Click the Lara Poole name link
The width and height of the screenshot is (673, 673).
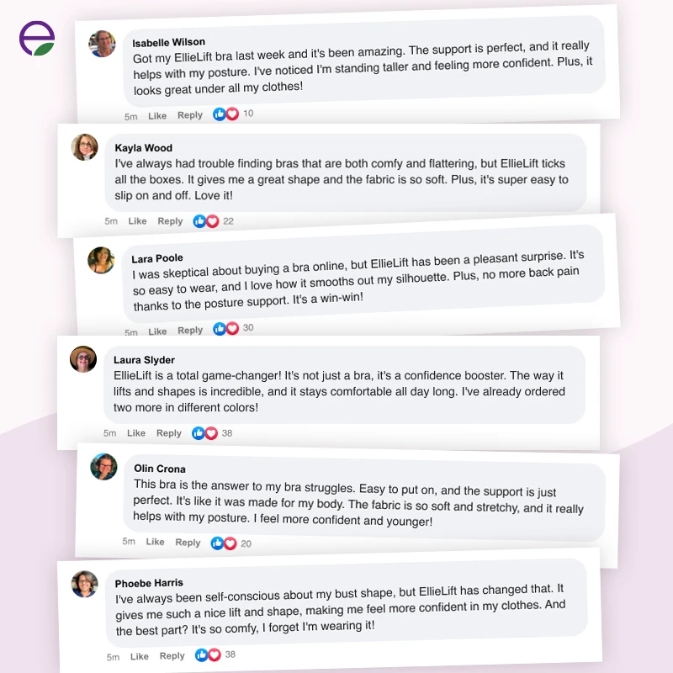tap(157, 258)
